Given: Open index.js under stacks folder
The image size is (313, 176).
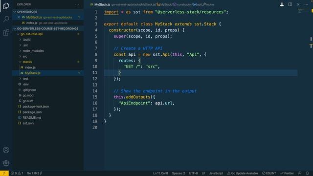Looking at the screenshot, I should coord(30,67).
